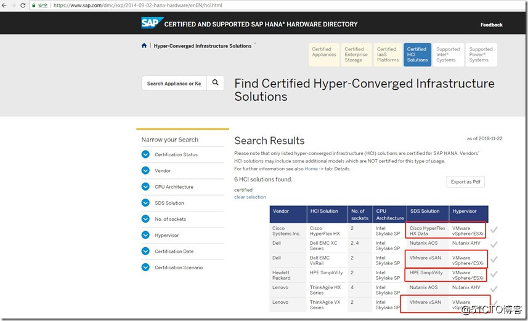Click Hyper-Converged Infrastructure Solutions breadcrumb
528x321 pixels.
coord(202,46)
